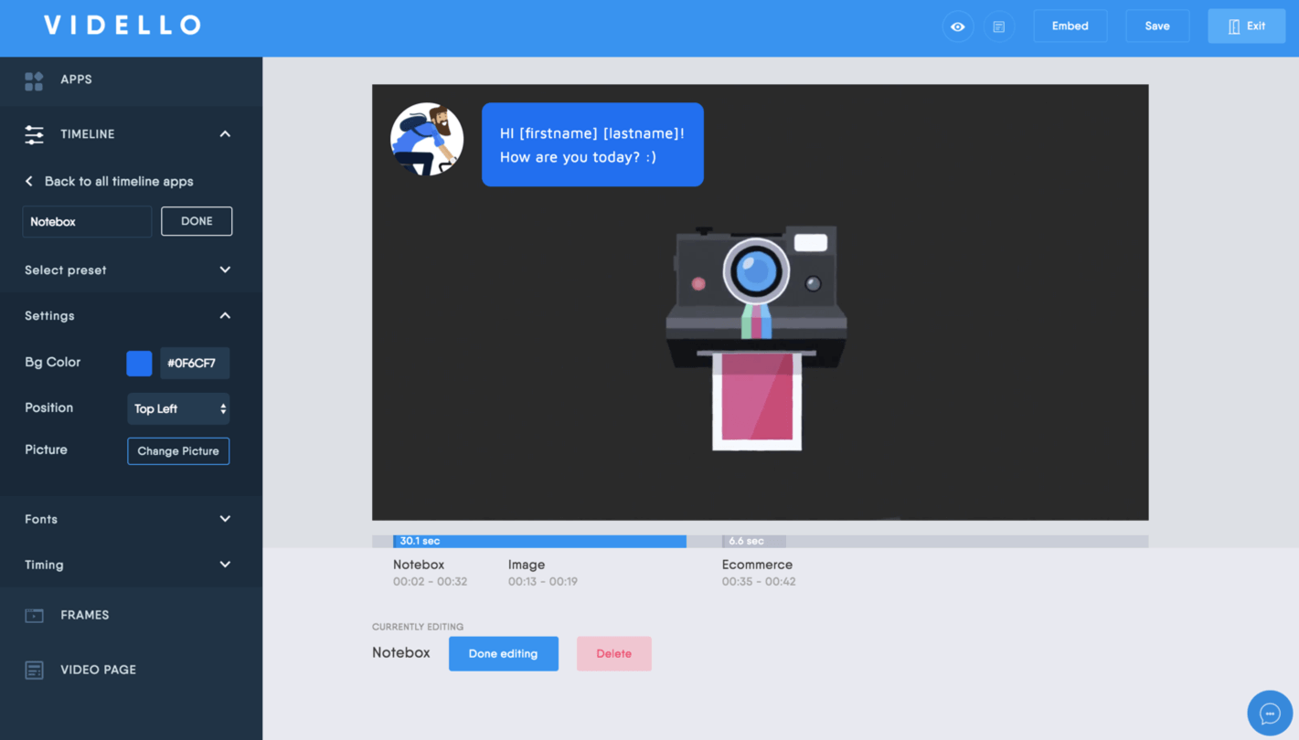Image resolution: width=1299 pixels, height=740 pixels.
Task: Go back to all timeline apps
Action: click(119, 181)
